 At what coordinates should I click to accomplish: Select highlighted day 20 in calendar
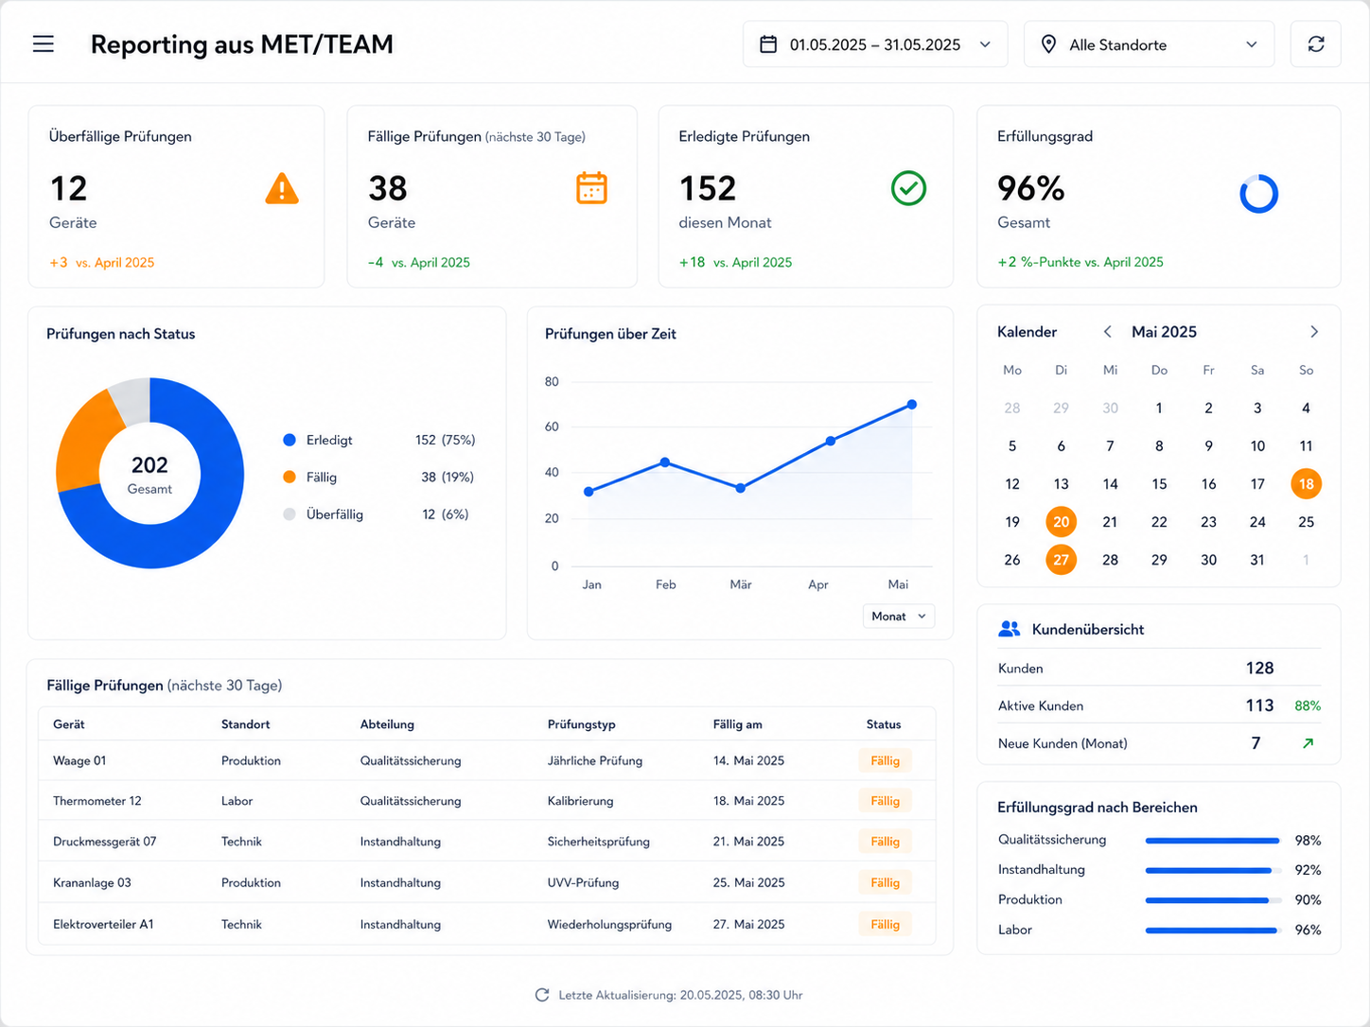click(1061, 522)
